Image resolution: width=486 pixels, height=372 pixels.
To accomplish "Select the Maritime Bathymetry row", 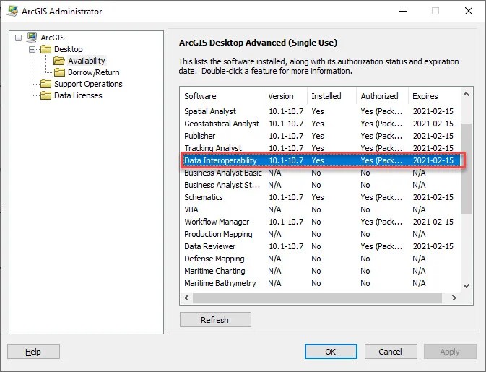I will (321, 283).
